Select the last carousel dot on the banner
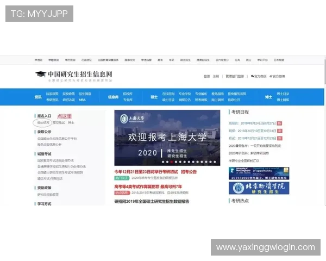The image size is (326, 261). click(x=215, y=161)
